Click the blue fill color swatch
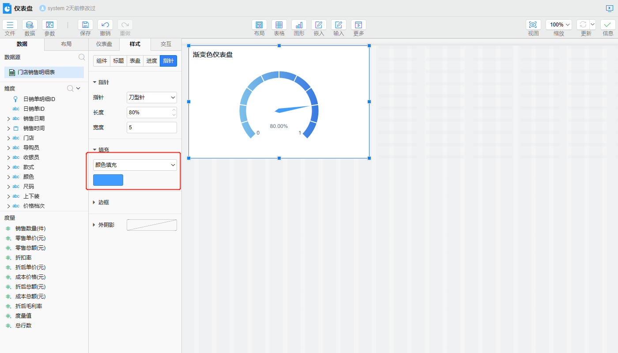Screen dimensions: 618x353 coord(108,180)
